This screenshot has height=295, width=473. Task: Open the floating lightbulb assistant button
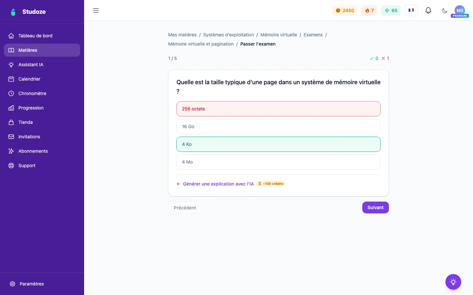pyautogui.click(x=453, y=282)
